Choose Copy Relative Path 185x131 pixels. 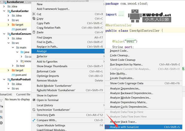pyautogui.click(x=68, y=28)
